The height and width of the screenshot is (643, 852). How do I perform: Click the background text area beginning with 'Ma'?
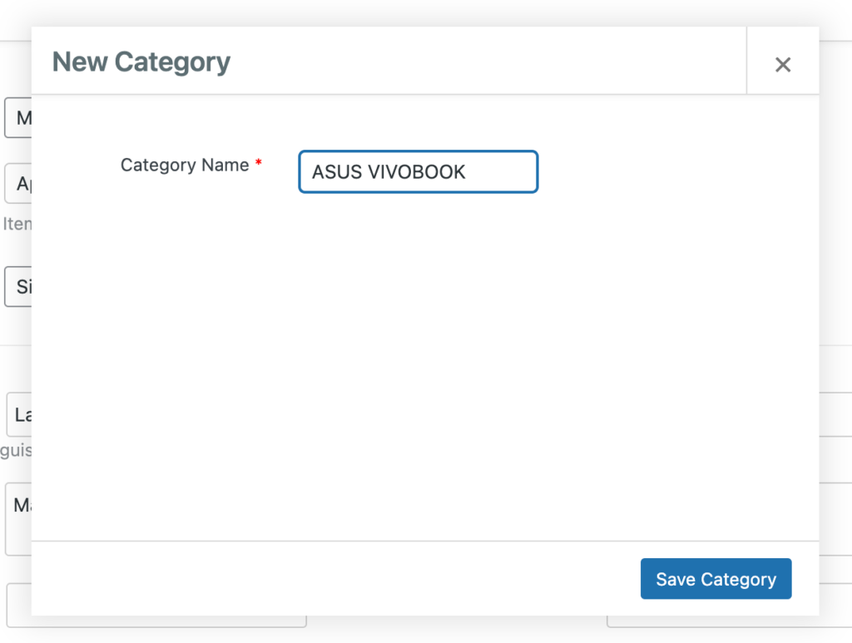pos(18,519)
